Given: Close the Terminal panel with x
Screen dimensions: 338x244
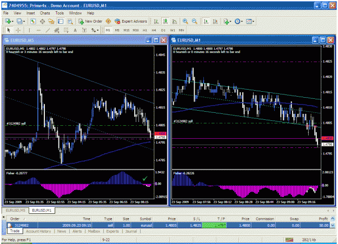Looking at the screenshot, I should [3, 217].
